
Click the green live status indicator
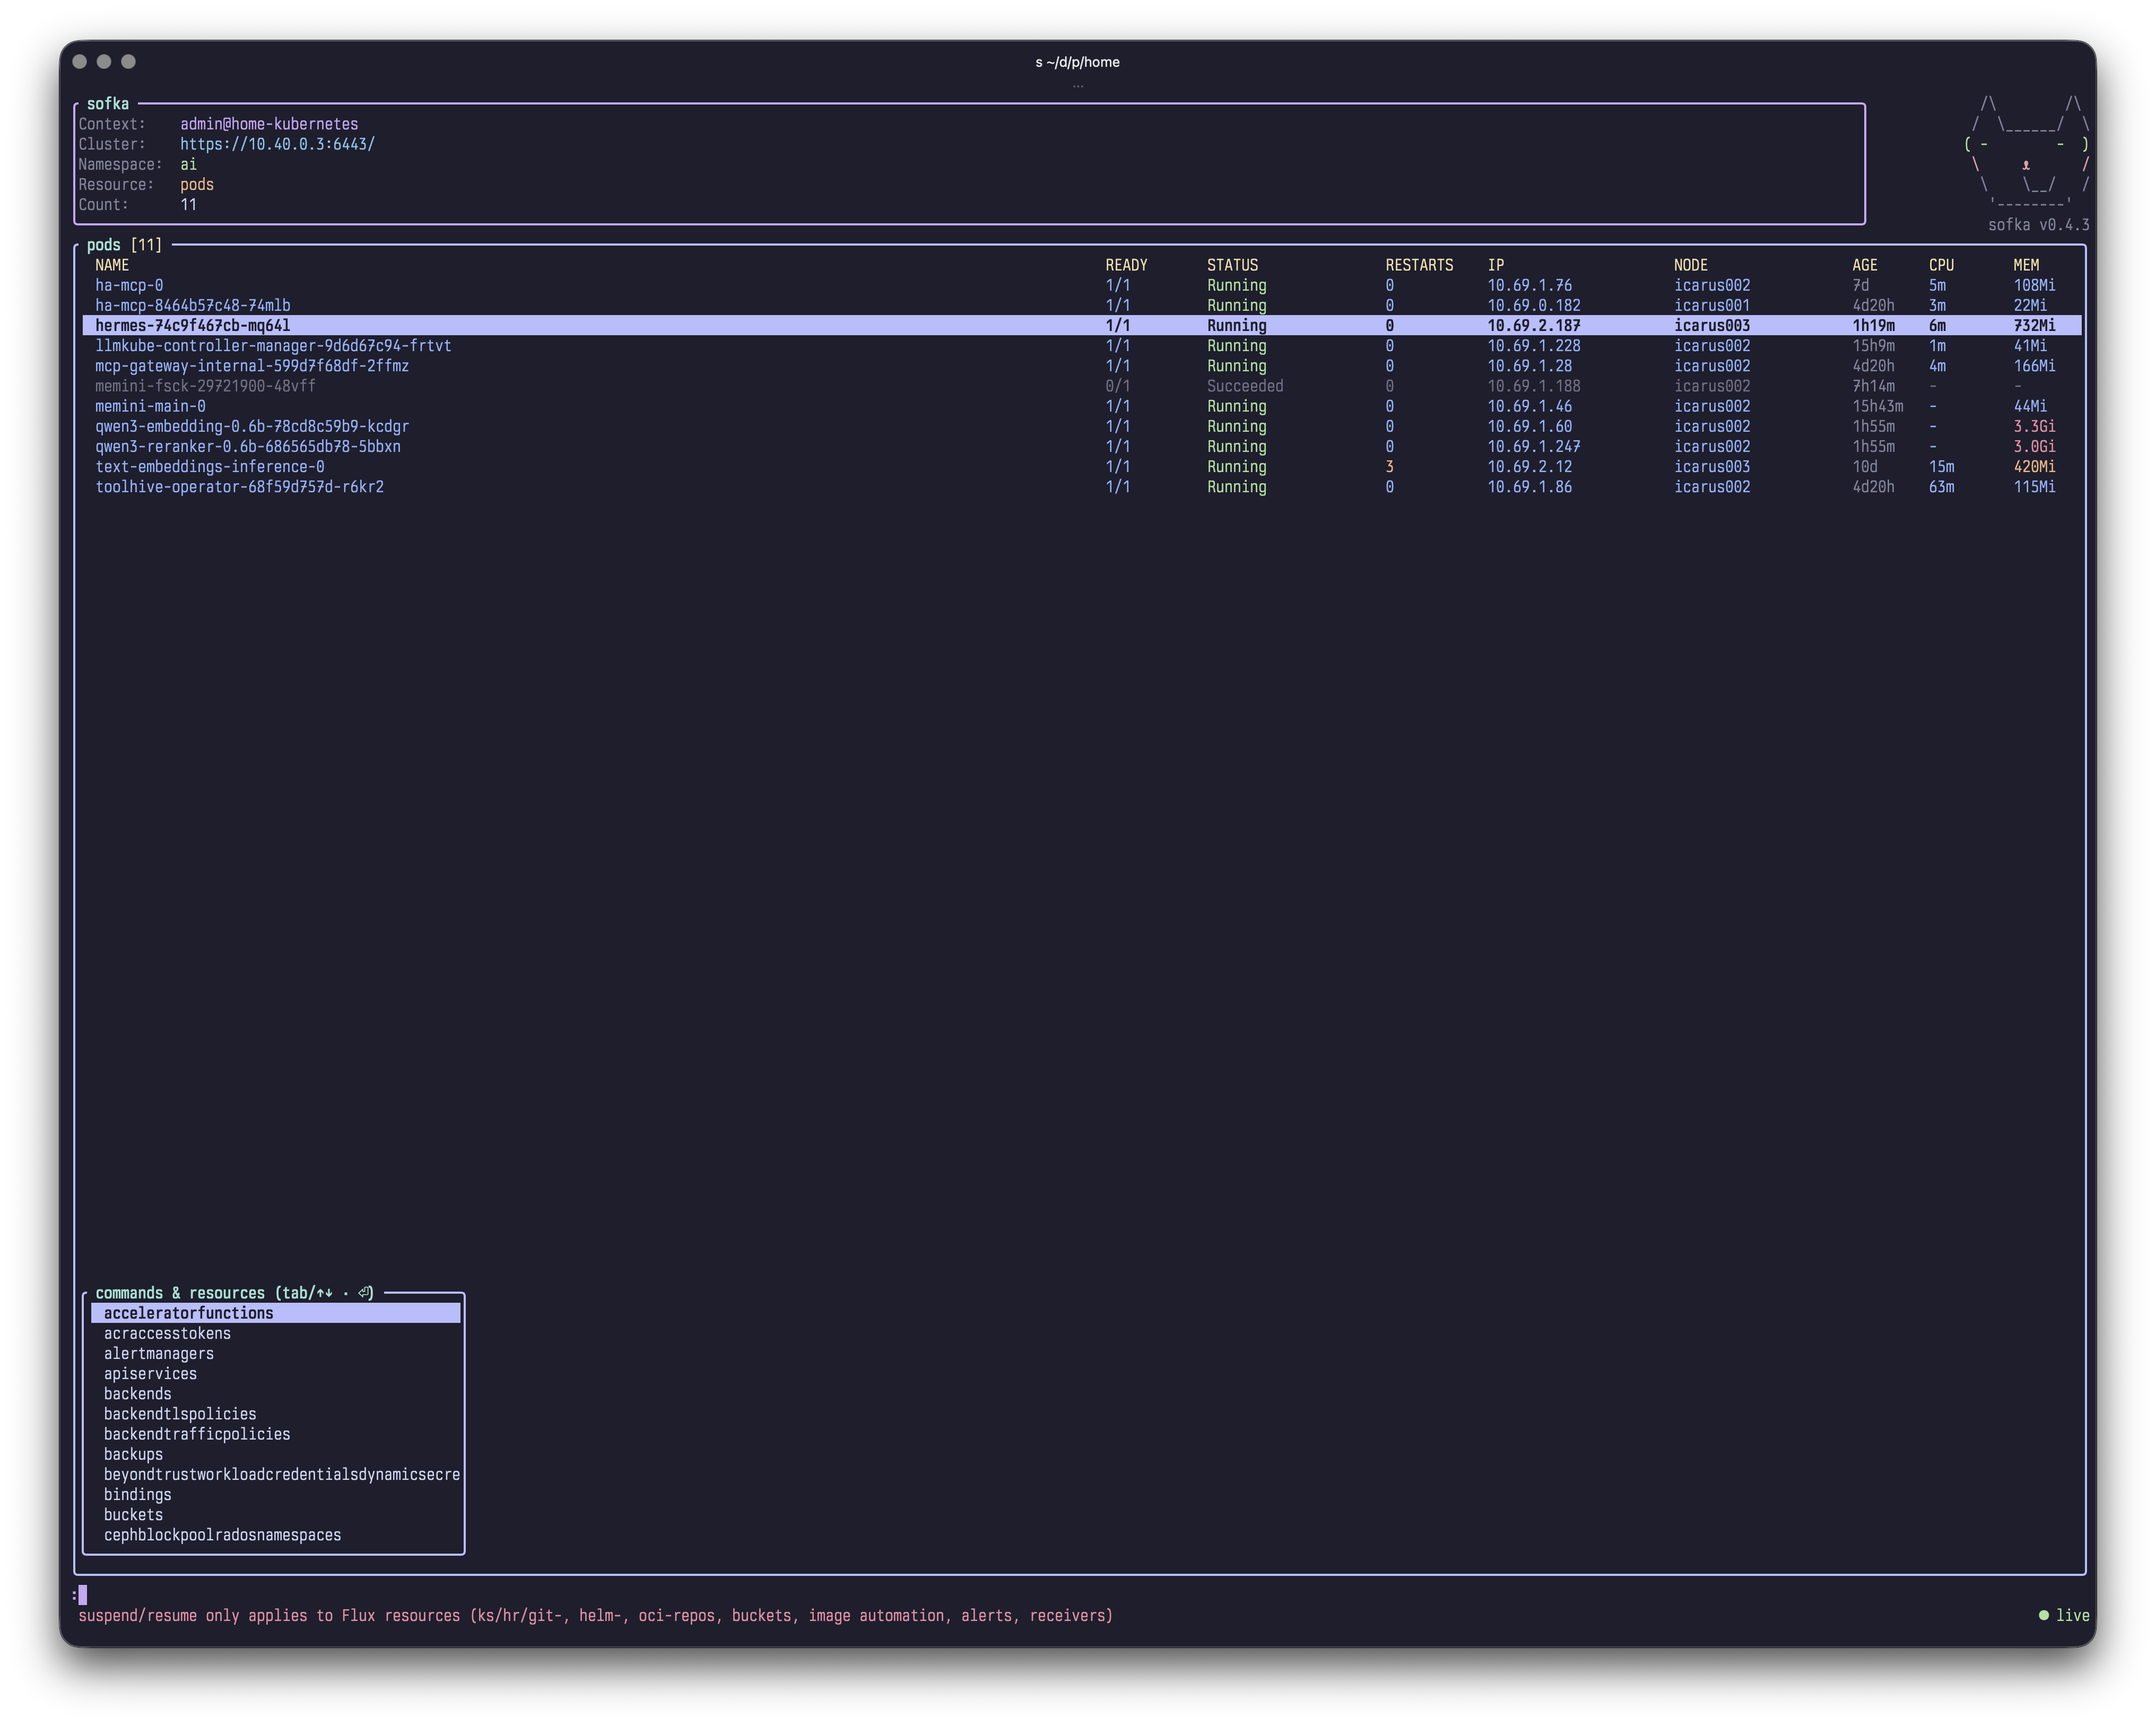[2064, 1615]
